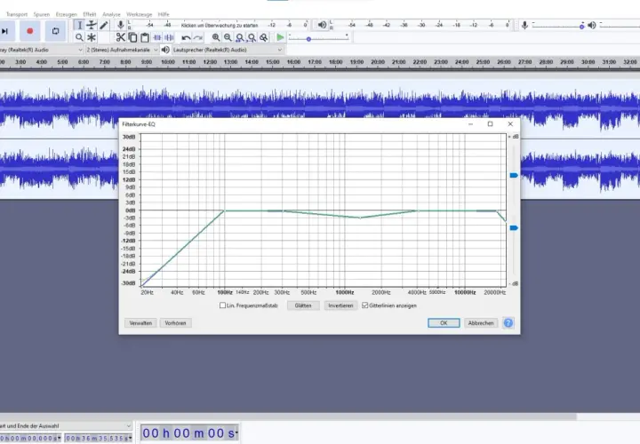The height and width of the screenshot is (444, 640).
Task: Click the recording meter to start monitoring
Action: [220, 25]
